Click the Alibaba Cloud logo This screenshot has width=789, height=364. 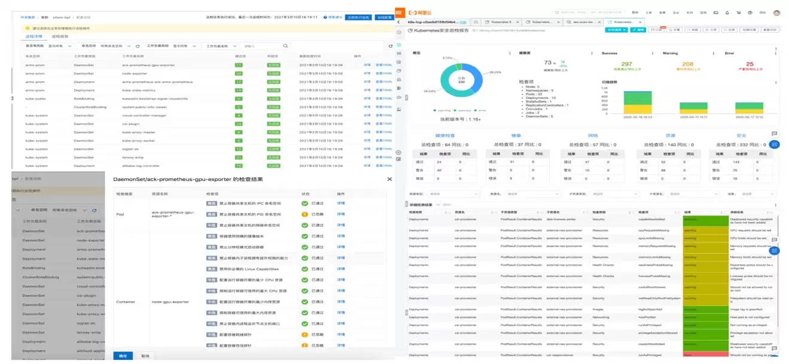pyautogui.click(x=420, y=12)
